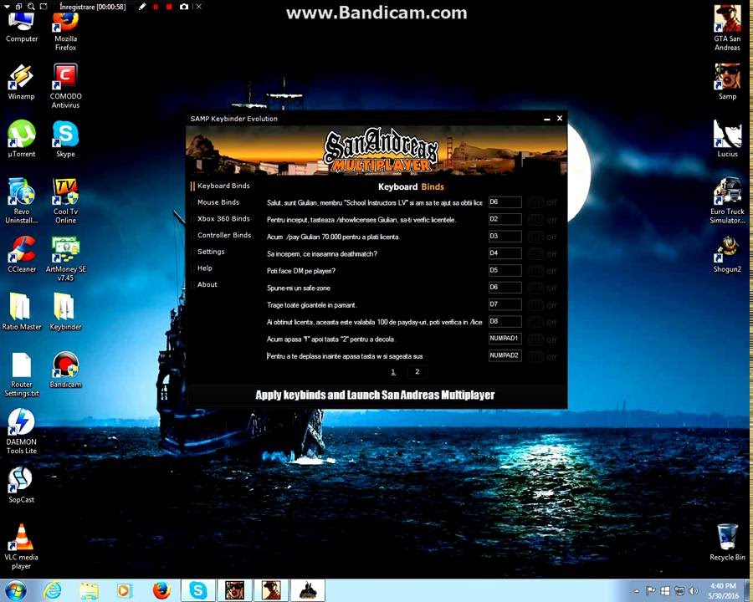Open the Bandicam recorder dropdown arrow

pos(7,7)
